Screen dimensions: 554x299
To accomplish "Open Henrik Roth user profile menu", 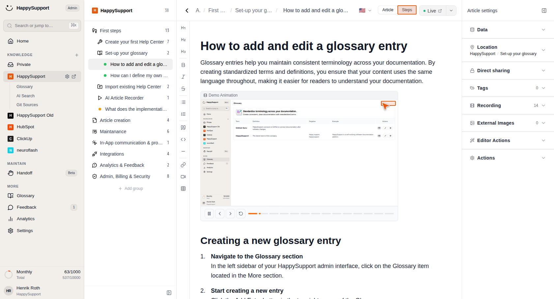I will [x=42, y=291].
